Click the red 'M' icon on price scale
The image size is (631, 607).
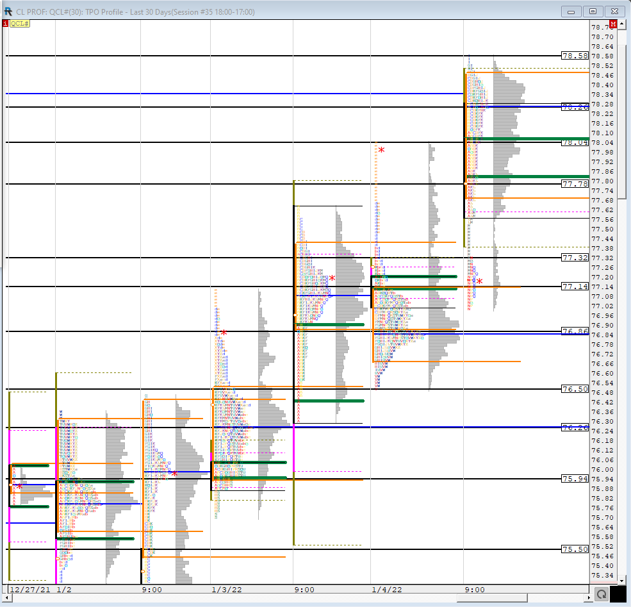pyautogui.click(x=613, y=24)
